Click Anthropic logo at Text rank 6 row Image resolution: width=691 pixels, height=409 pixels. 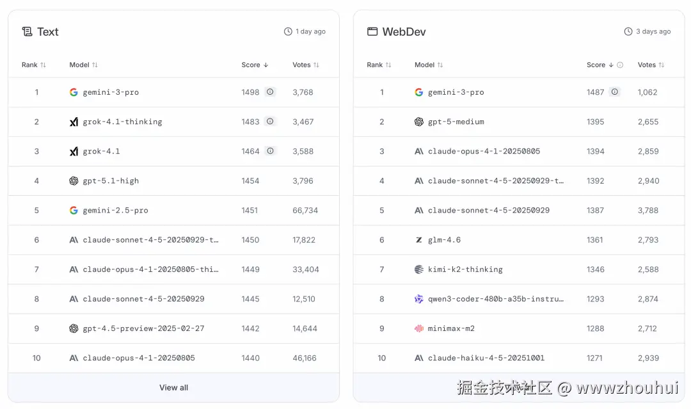74,240
